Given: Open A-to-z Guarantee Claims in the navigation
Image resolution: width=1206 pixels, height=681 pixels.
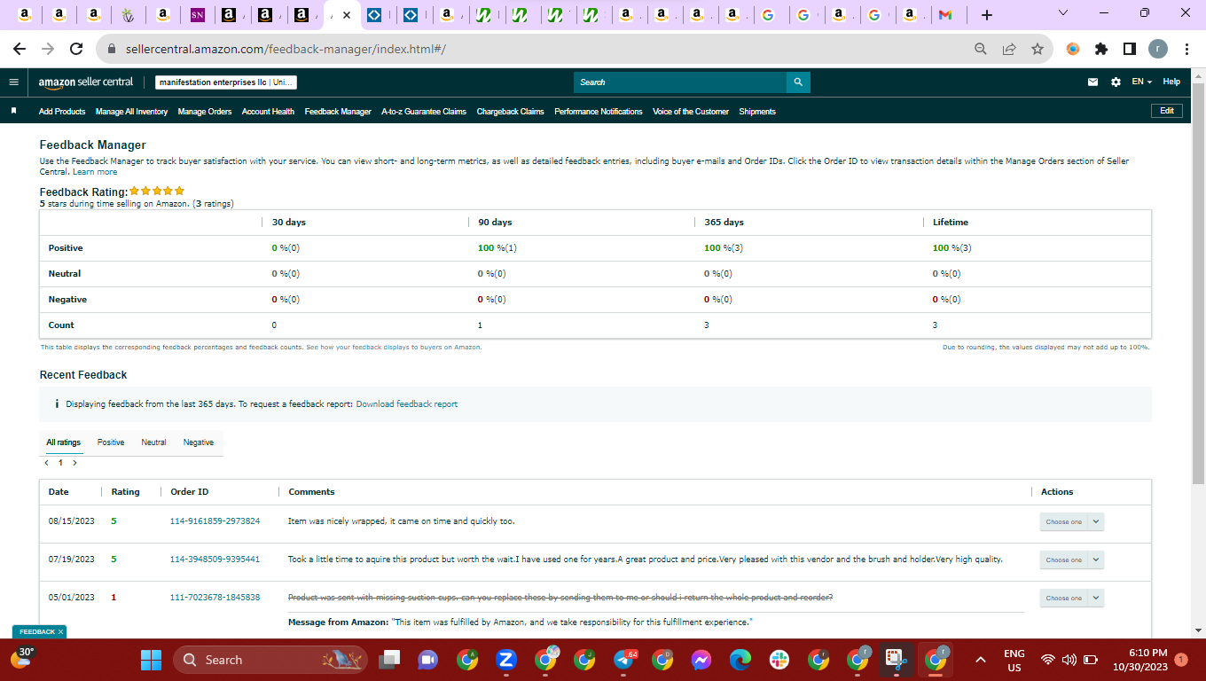Looking at the screenshot, I should click(424, 112).
